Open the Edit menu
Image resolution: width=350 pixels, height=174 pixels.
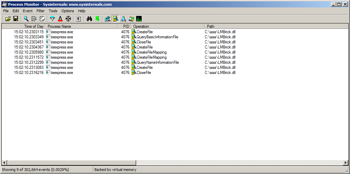point(16,11)
